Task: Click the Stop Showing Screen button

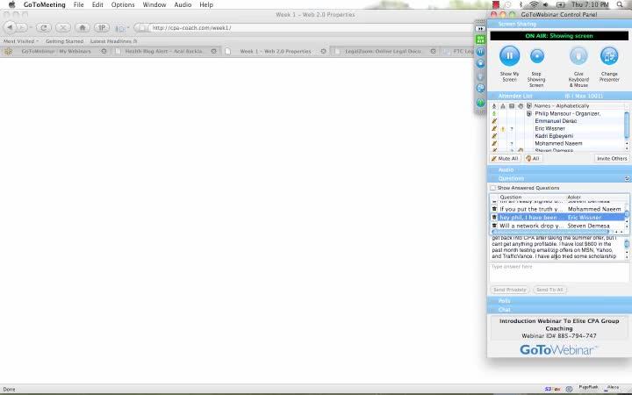Action: pyautogui.click(x=537, y=56)
